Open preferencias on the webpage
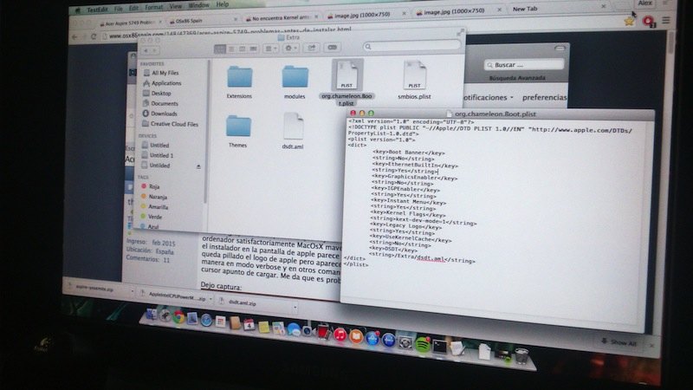693x390 pixels. (544, 97)
